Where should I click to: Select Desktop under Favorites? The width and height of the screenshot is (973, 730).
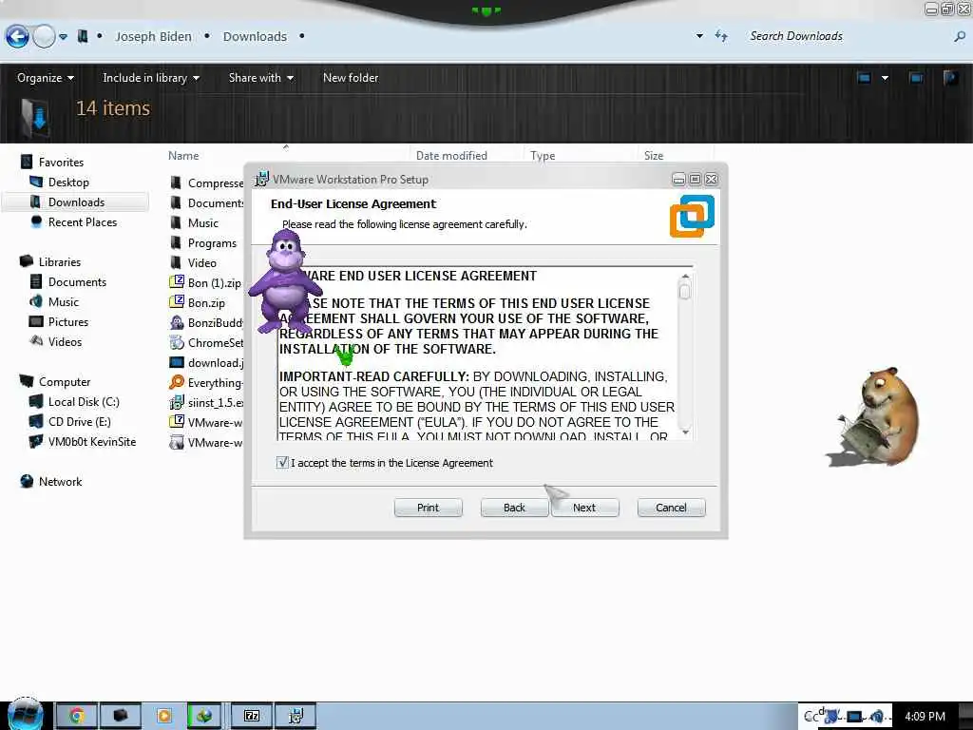pos(68,182)
